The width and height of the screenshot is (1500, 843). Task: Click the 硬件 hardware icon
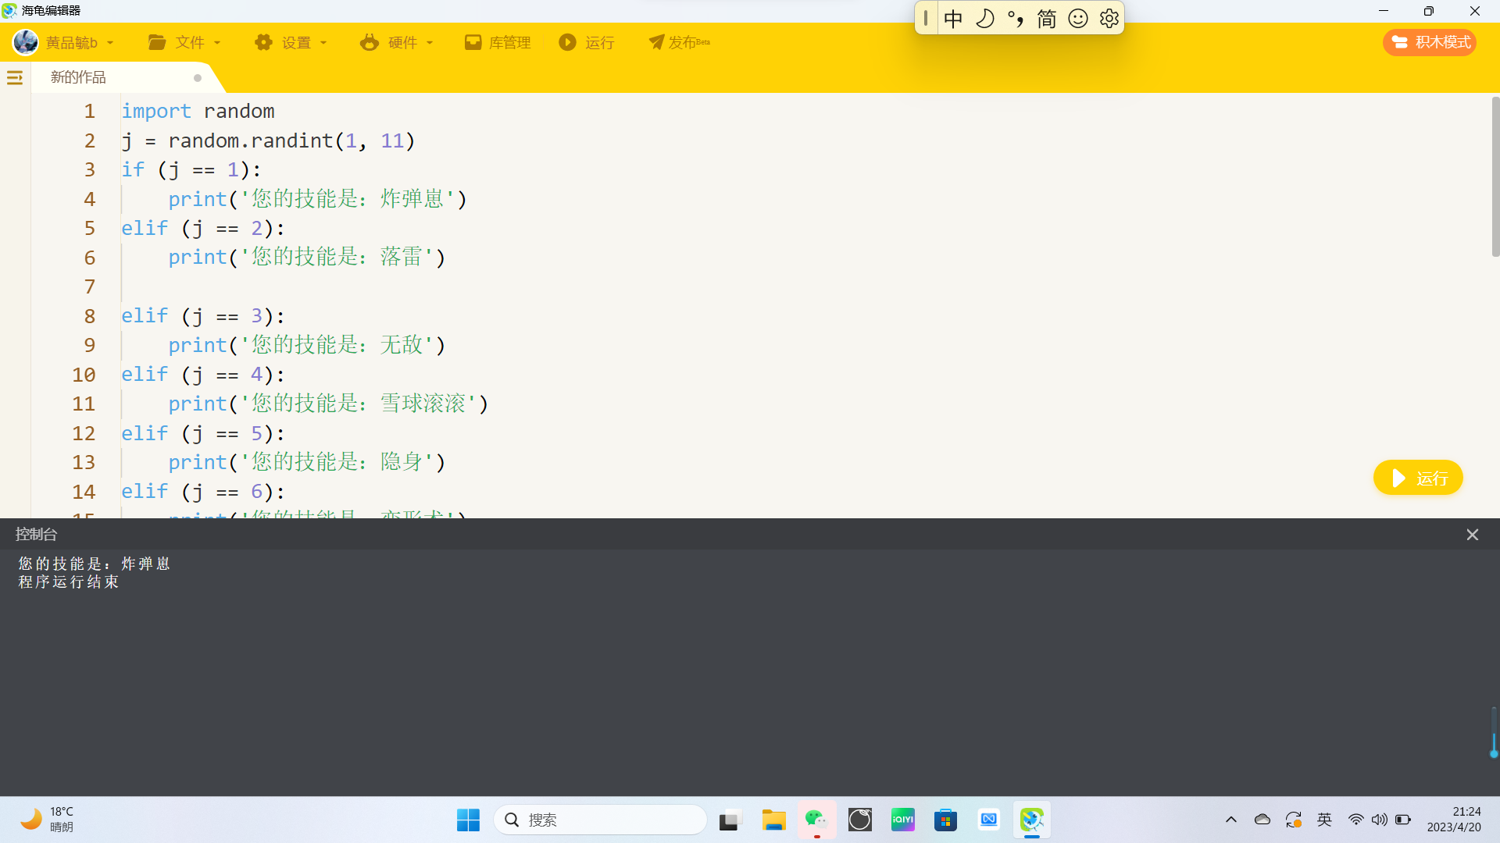tap(369, 42)
